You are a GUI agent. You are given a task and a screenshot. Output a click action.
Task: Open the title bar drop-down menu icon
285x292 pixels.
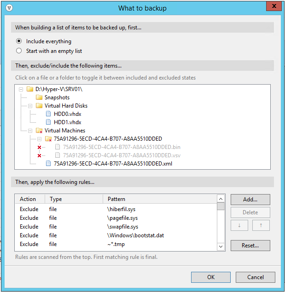(x=10, y=8)
